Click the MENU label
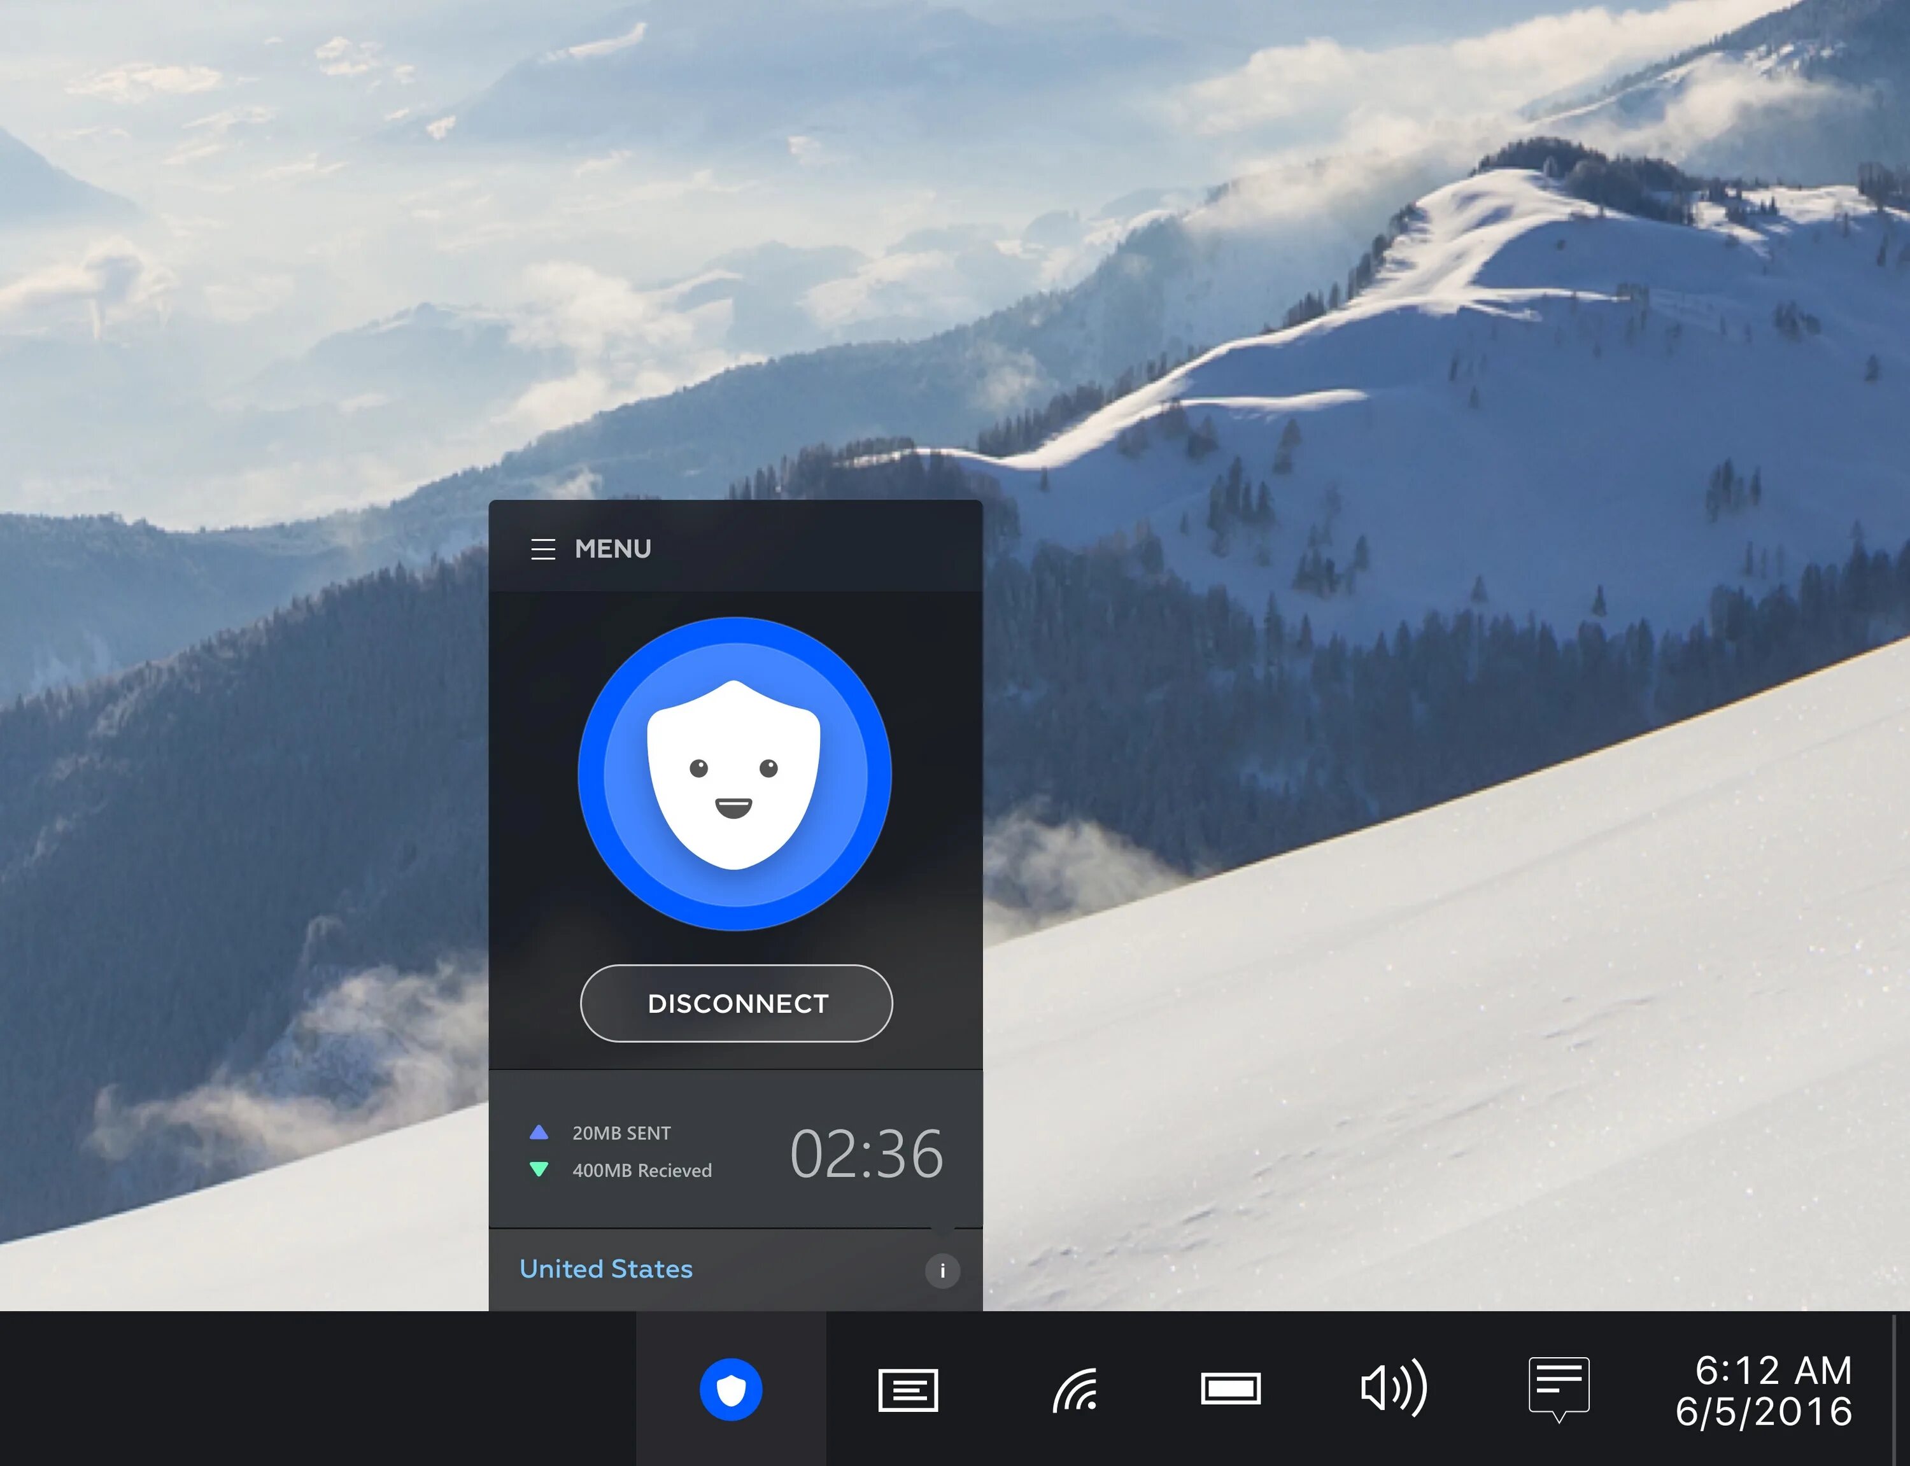This screenshot has height=1466, width=1910. 612,549
